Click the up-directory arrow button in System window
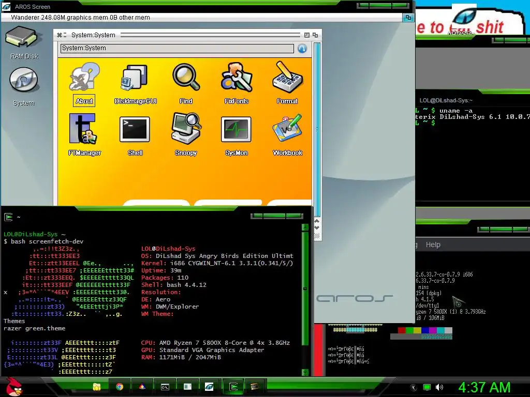This screenshot has height=397, width=530. pos(302,49)
